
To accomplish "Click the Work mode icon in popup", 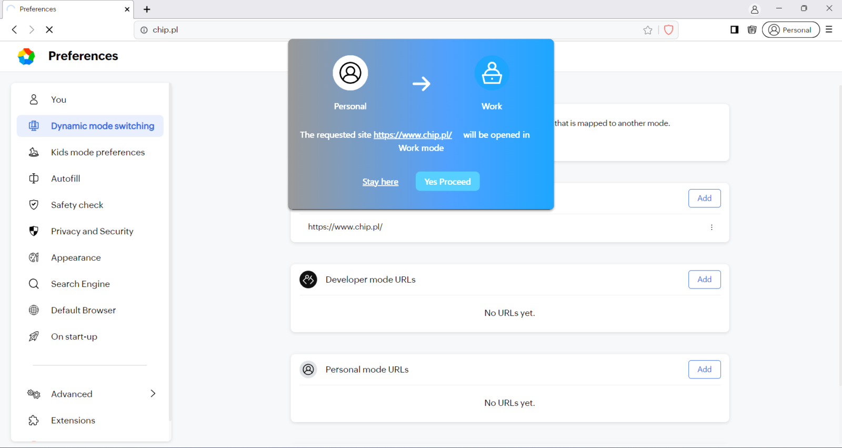I will coord(492,73).
